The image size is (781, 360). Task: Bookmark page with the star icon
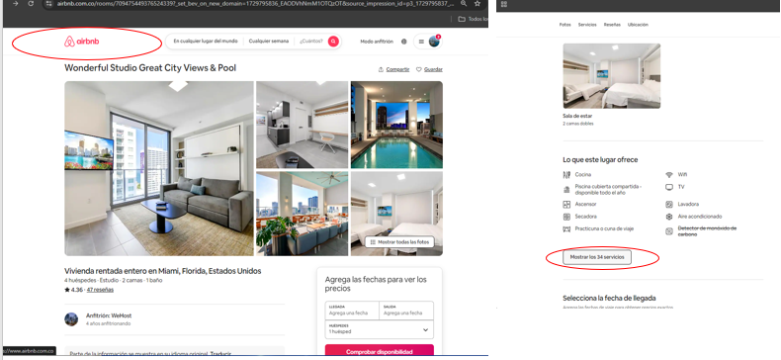click(477, 4)
